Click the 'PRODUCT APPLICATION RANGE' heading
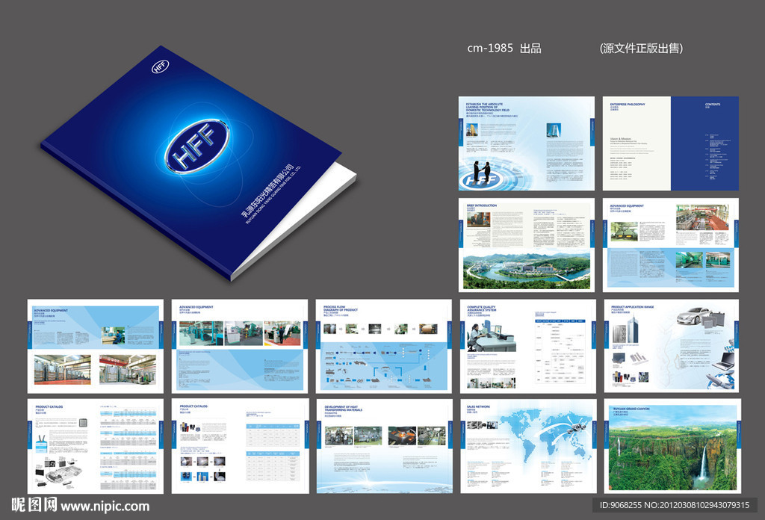This screenshot has width=765, height=520. point(632,307)
